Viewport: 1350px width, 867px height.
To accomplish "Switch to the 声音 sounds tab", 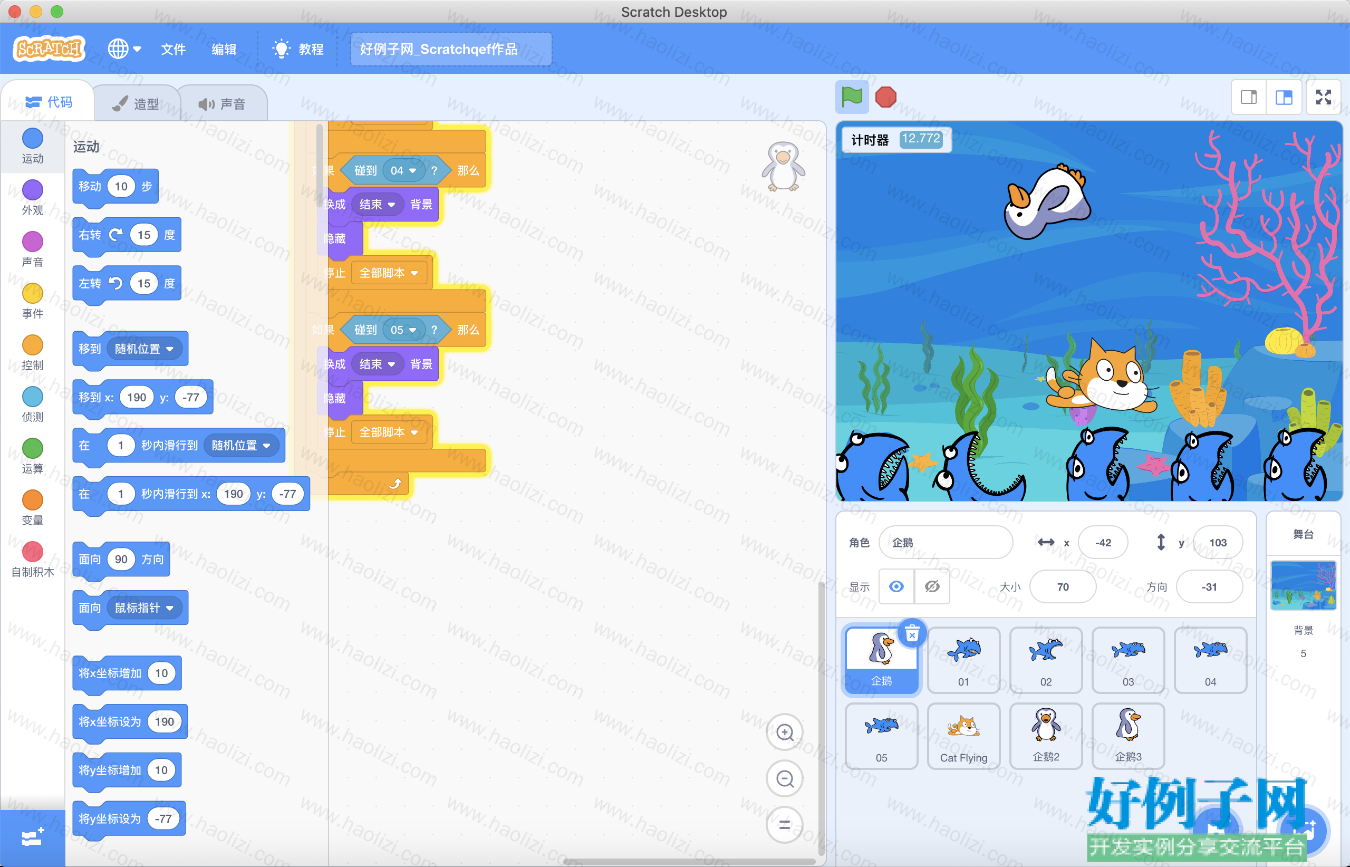I will tap(223, 103).
